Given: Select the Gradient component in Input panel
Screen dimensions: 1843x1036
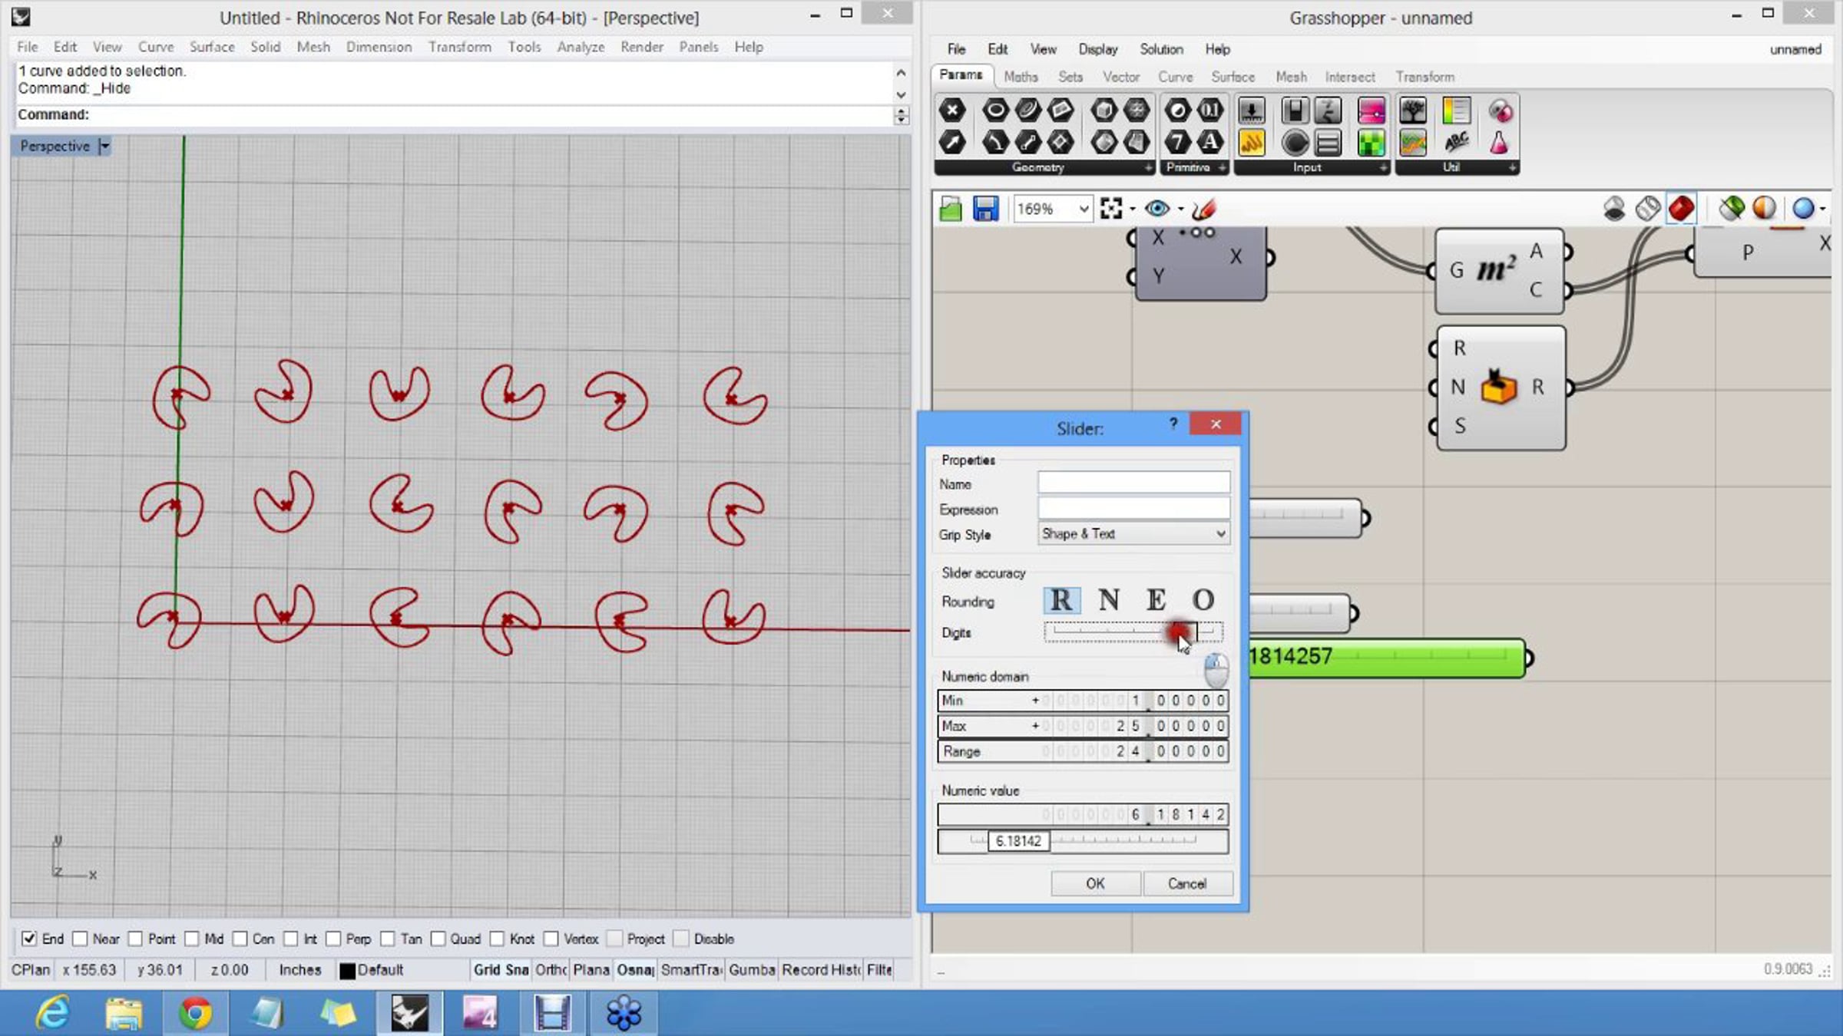Looking at the screenshot, I should [1456, 111].
